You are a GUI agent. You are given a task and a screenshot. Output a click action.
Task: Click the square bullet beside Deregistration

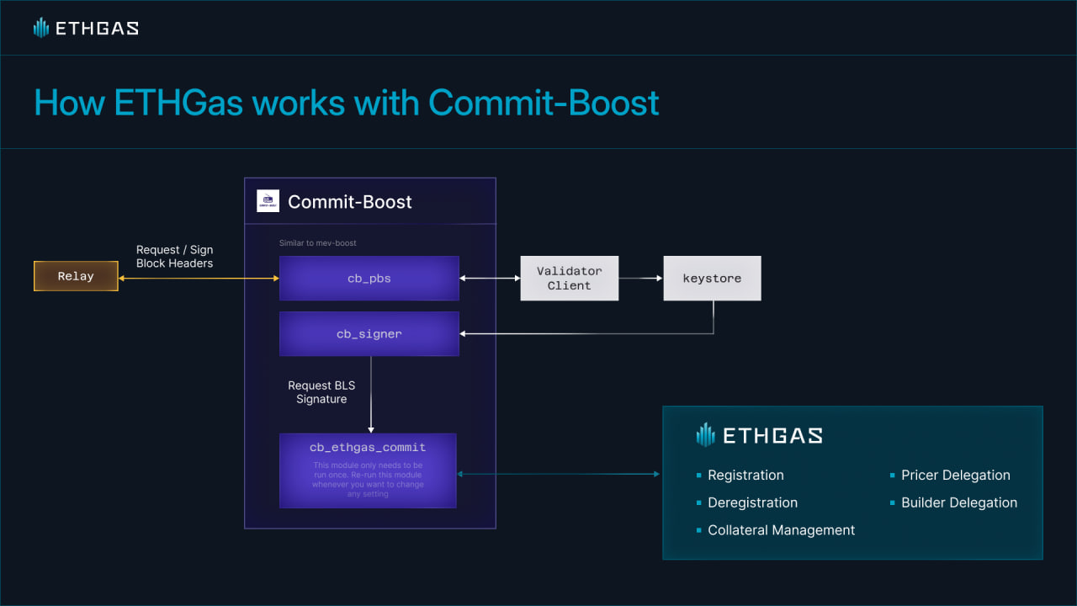click(699, 503)
